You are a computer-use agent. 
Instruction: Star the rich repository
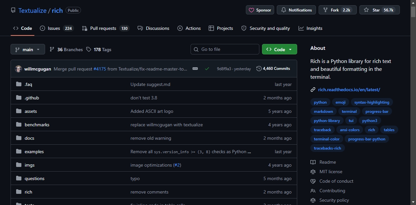pyautogui.click(x=379, y=10)
